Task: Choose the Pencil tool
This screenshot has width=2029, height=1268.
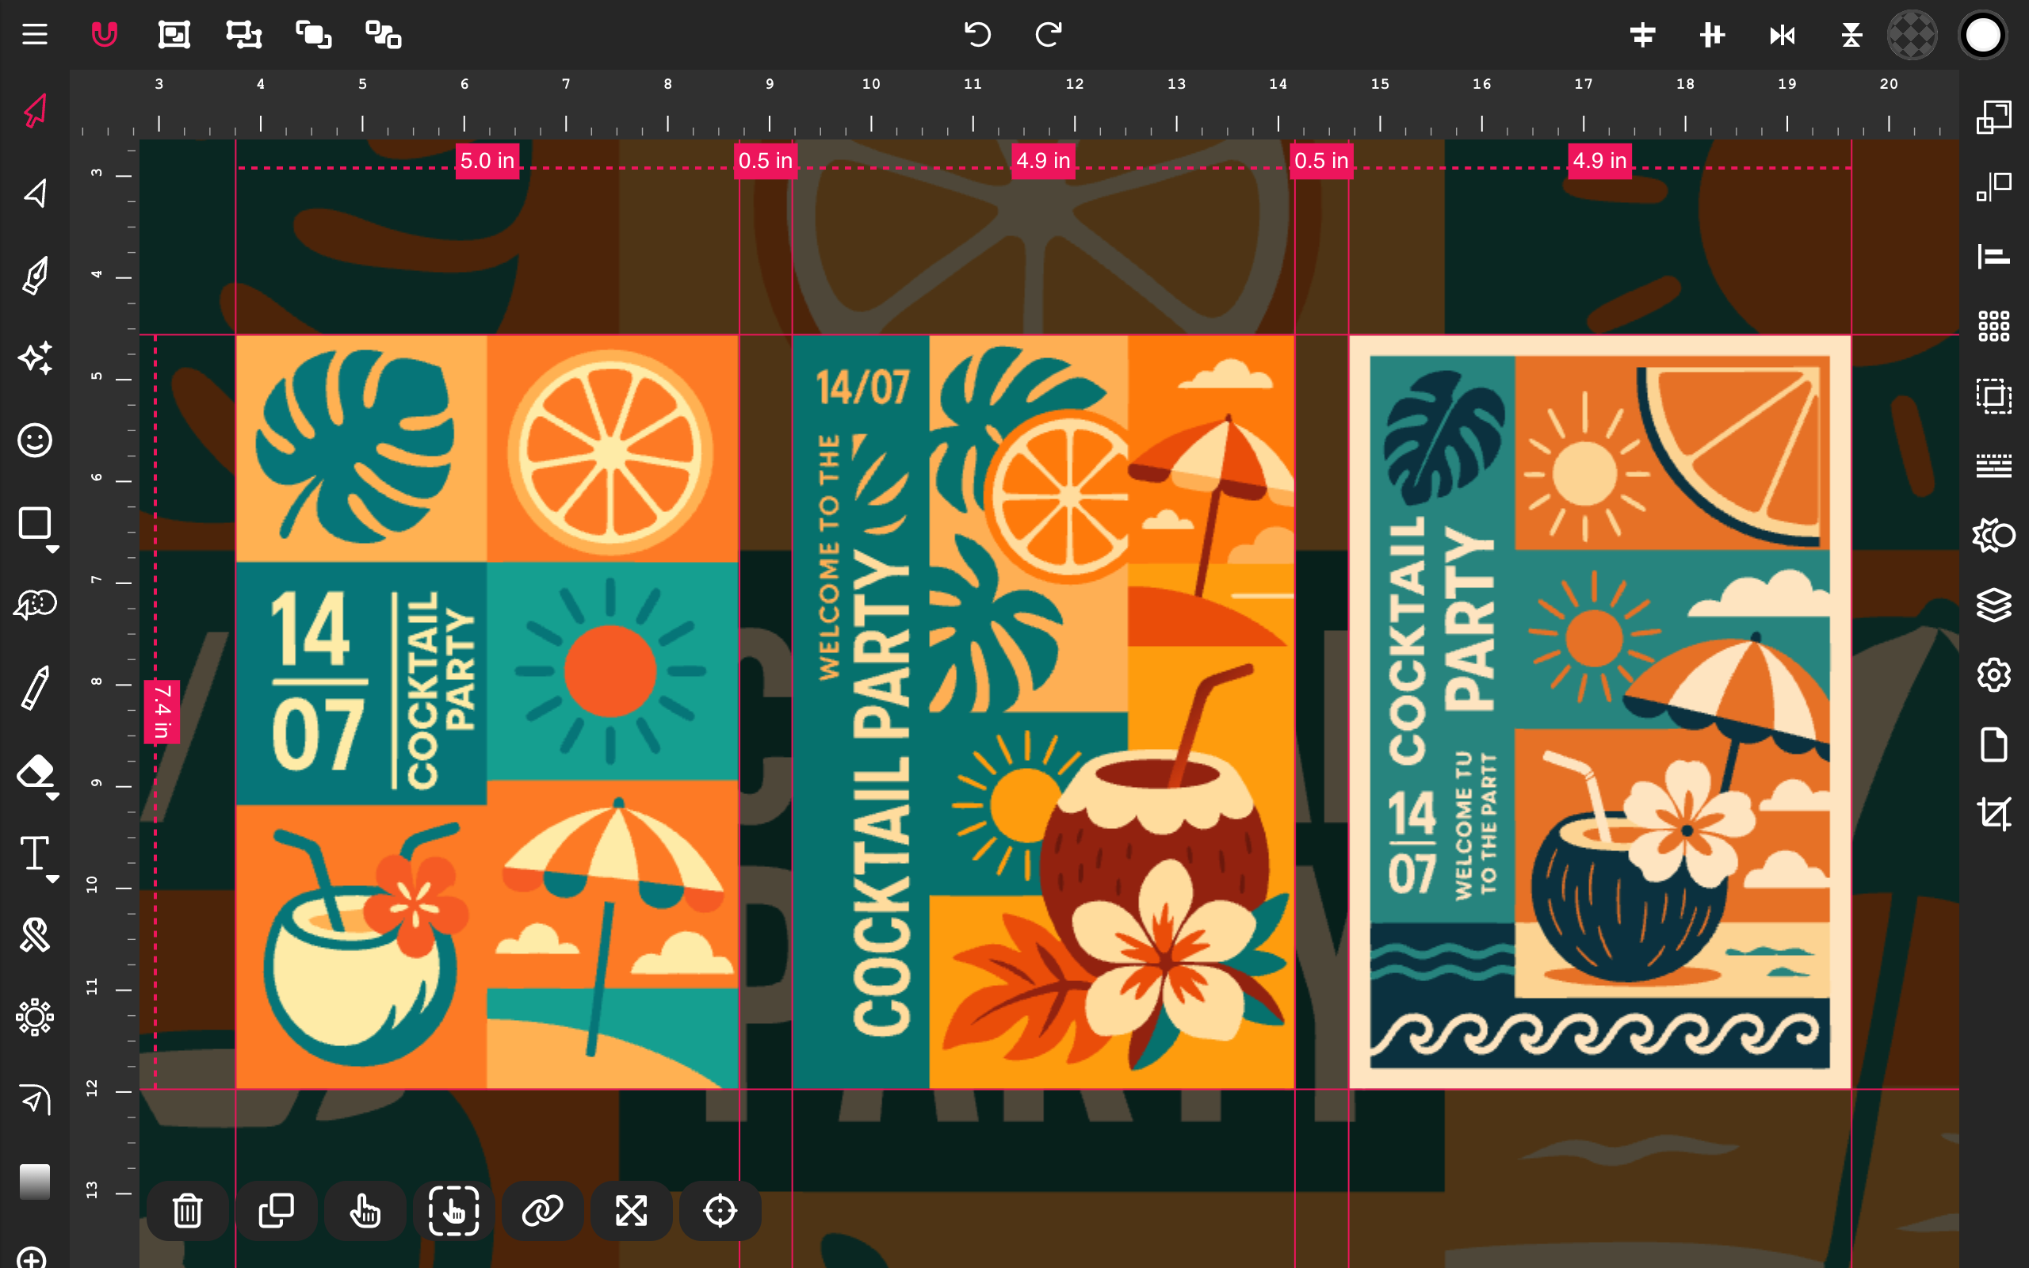Action: 34,688
